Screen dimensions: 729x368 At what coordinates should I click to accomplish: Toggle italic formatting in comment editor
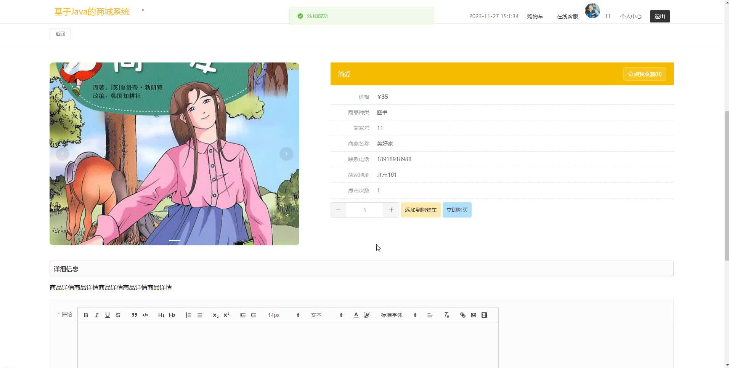click(96, 315)
